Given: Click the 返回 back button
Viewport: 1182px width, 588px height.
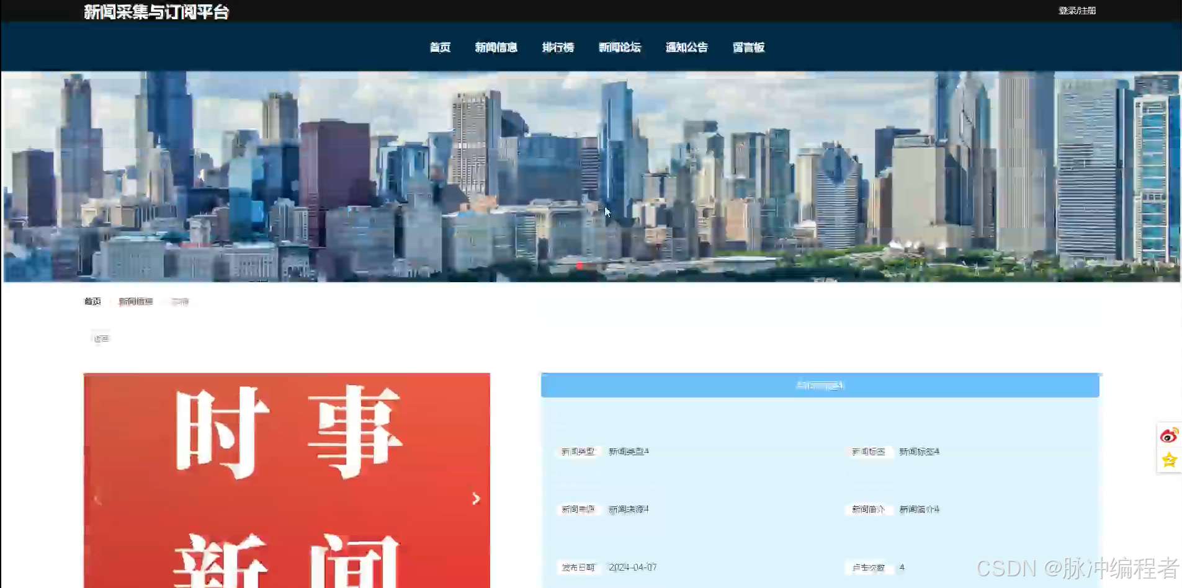Looking at the screenshot, I should [x=101, y=339].
